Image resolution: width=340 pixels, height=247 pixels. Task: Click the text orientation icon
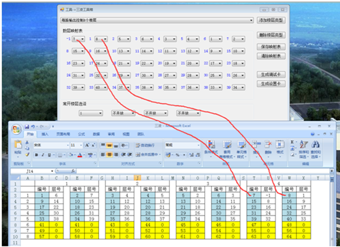(x=123, y=145)
